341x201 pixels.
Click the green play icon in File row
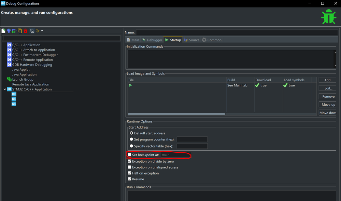(130, 85)
